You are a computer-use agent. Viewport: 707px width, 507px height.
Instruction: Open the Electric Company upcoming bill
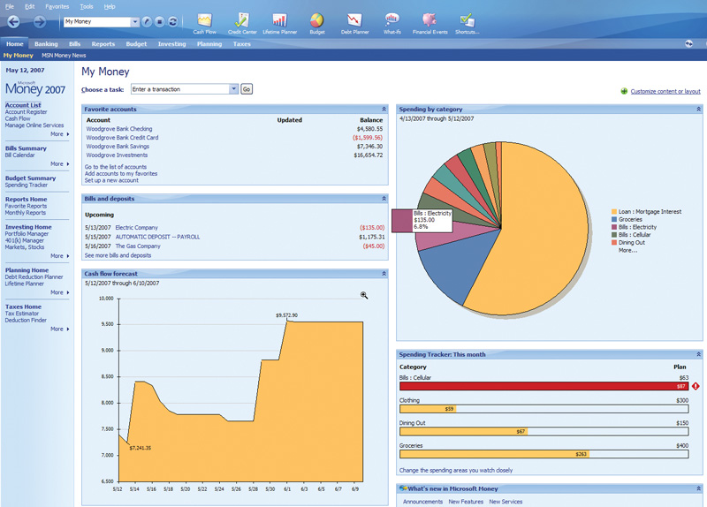(137, 228)
